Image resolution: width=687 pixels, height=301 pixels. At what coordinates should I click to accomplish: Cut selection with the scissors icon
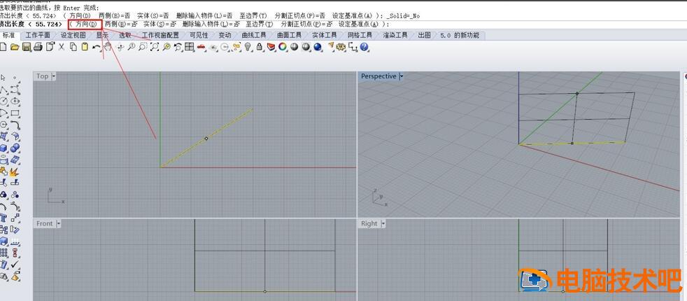pyautogui.click(x=62, y=47)
